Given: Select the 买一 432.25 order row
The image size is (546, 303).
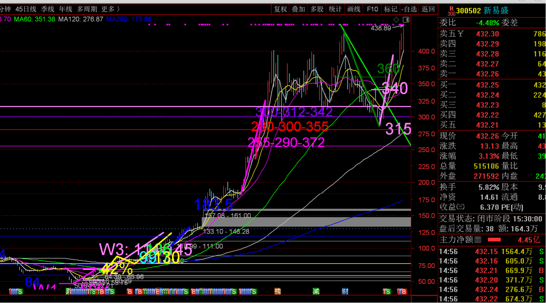Looking at the screenshot, I should coord(492,85).
